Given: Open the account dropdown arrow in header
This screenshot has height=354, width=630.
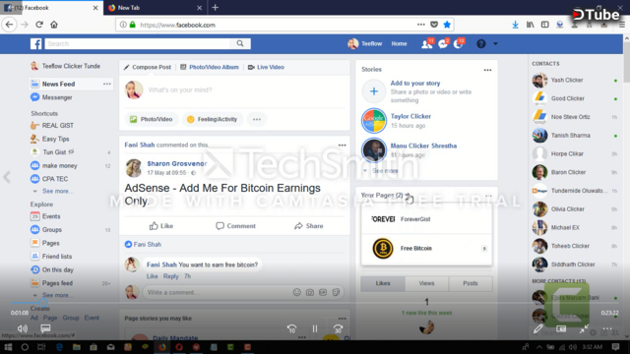Looking at the screenshot, I should pos(495,43).
